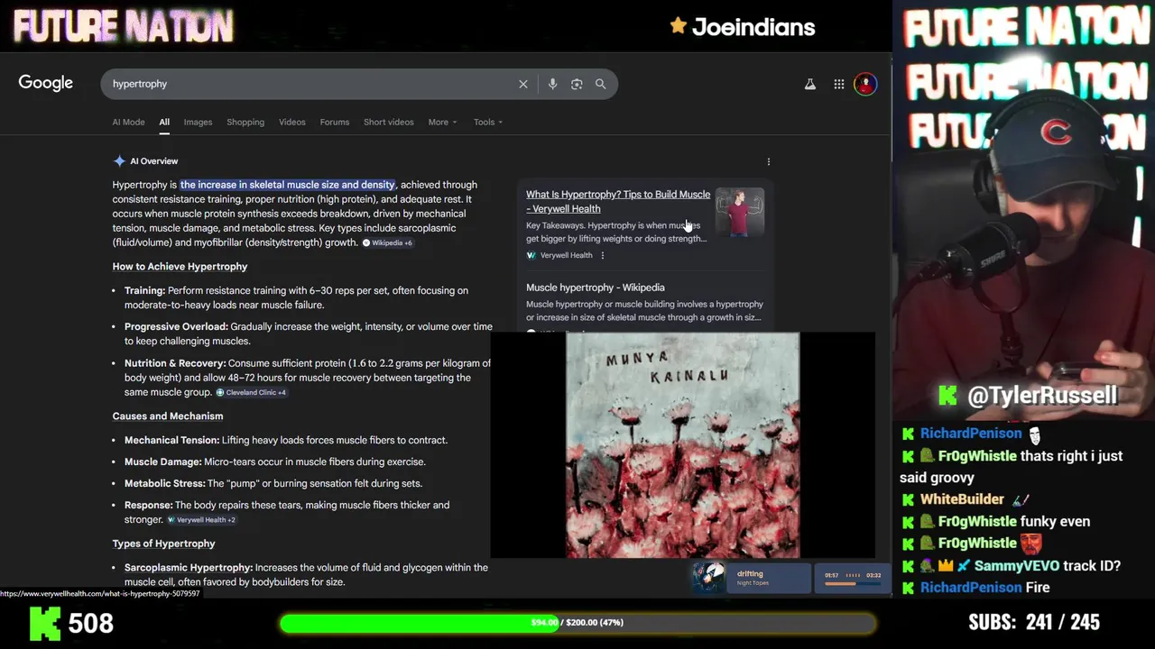Click the Causes and Mechanism heading
The width and height of the screenshot is (1155, 649).
tap(168, 416)
